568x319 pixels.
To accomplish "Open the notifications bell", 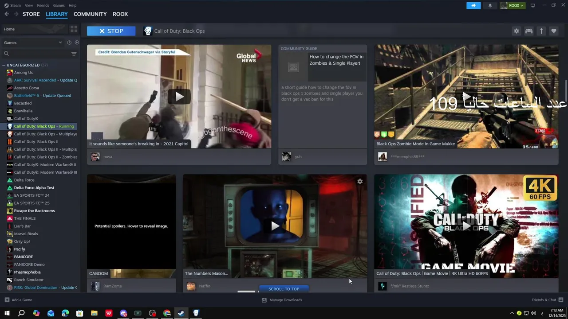I will [490, 5].
